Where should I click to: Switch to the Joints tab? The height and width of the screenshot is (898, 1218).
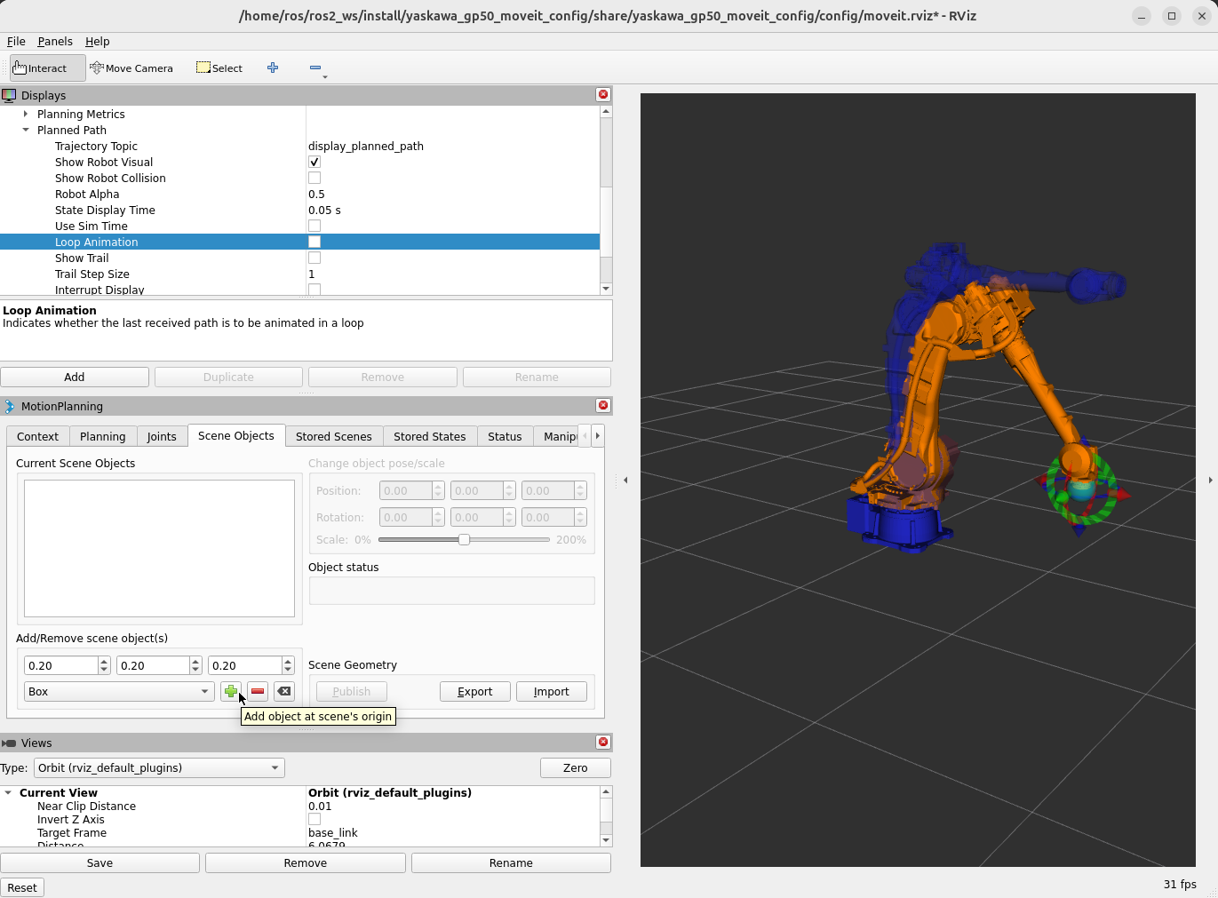point(162,436)
